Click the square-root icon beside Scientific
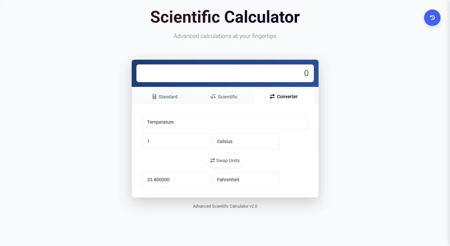The width and height of the screenshot is (450, 246). coord(213,97)
